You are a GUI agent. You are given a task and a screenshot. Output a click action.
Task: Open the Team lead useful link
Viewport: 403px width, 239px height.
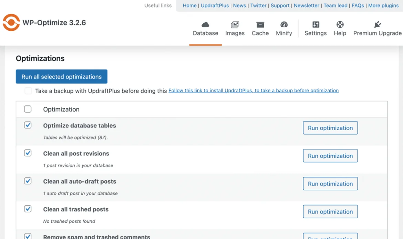click(x=335, y=6)
